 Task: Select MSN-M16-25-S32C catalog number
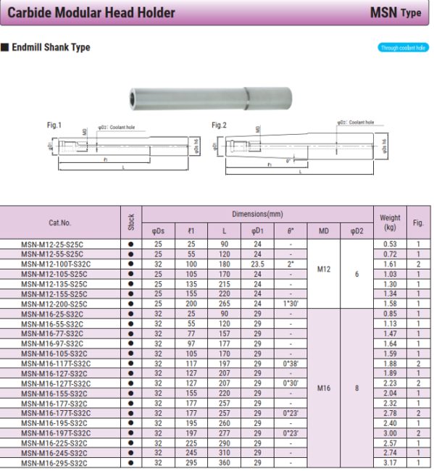[52, 314]
